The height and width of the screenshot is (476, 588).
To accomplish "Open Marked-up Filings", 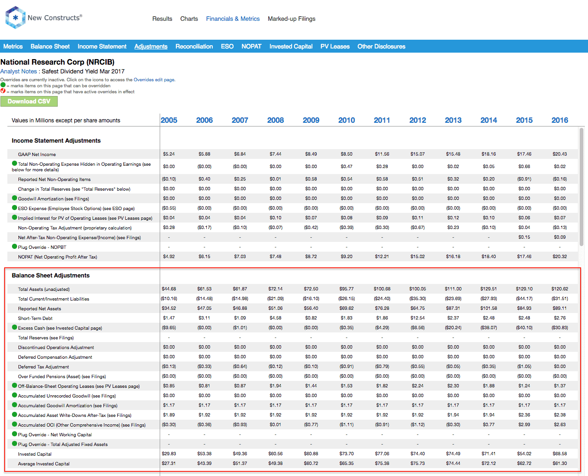I will [x=292, y=19].
